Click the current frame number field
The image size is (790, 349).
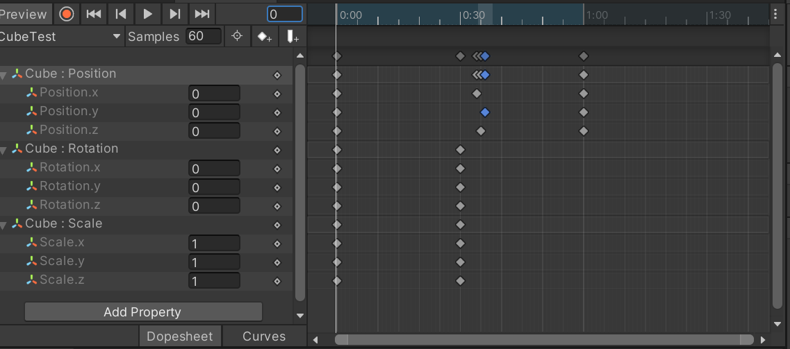point(285,14)
